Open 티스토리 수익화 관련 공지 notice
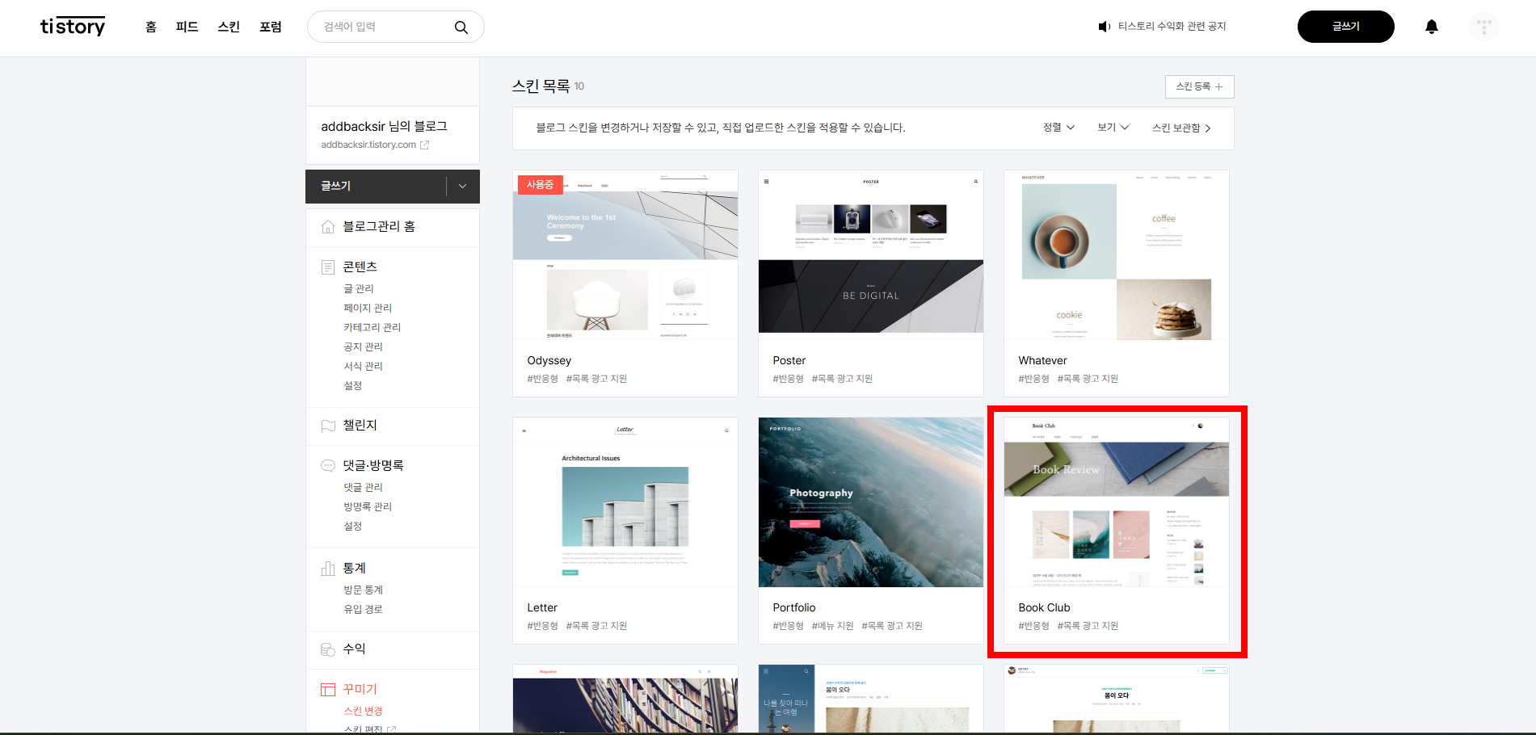 pos(1172,27)
